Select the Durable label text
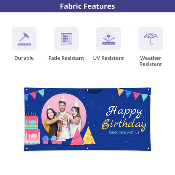Viewport: 175px width, 175px height. pyautogui.click(x=24, y=58)
